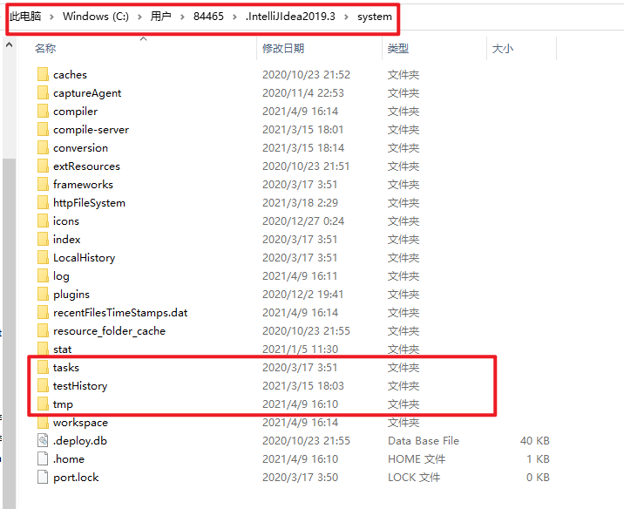The image size is (624, 509).
Task: Select the captureAgent folder icon
Action: (43, 92)
